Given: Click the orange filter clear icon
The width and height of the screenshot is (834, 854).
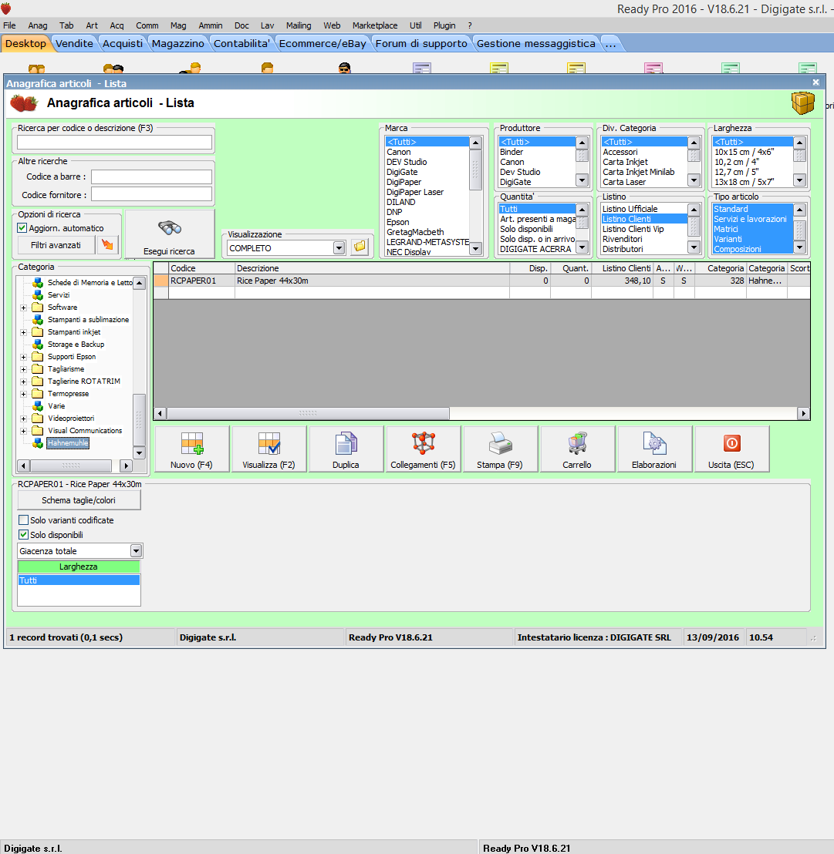Looking at the screenshot, I should [108, 245].
